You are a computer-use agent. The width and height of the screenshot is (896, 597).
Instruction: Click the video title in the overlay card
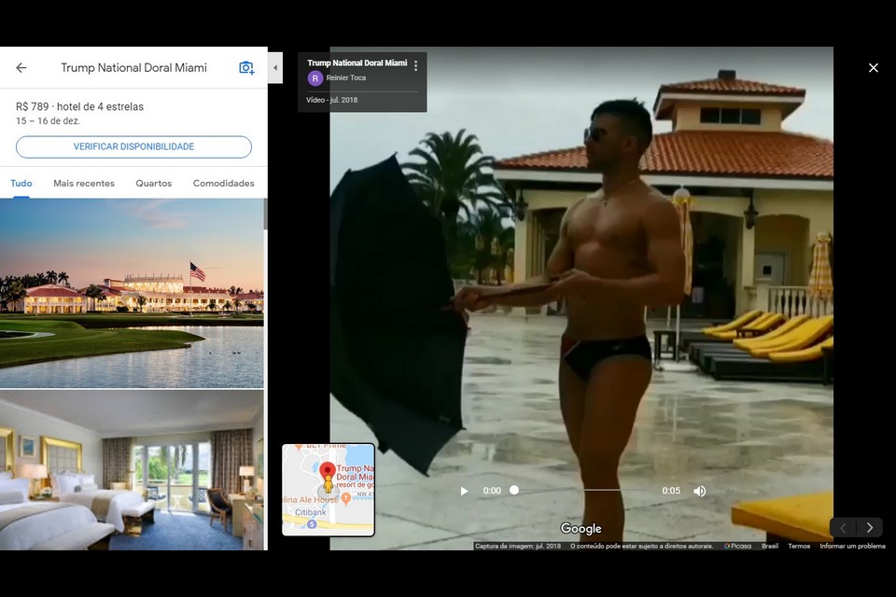[x=357, y=62]
